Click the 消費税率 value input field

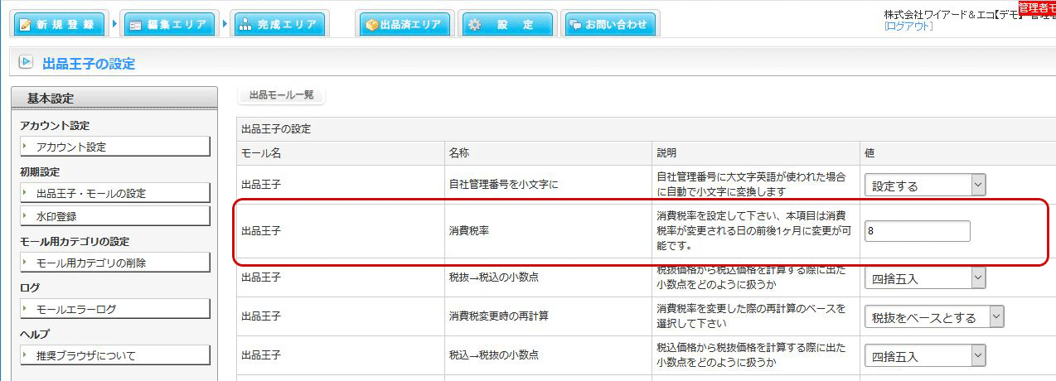click(917, 232)
